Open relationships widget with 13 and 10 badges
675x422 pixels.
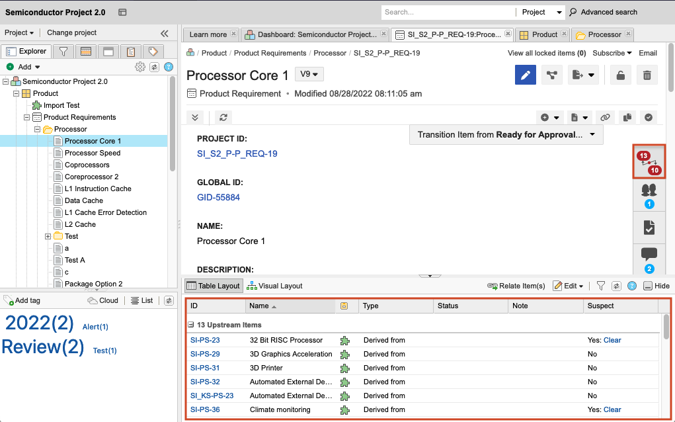click(x=649, y=163)
